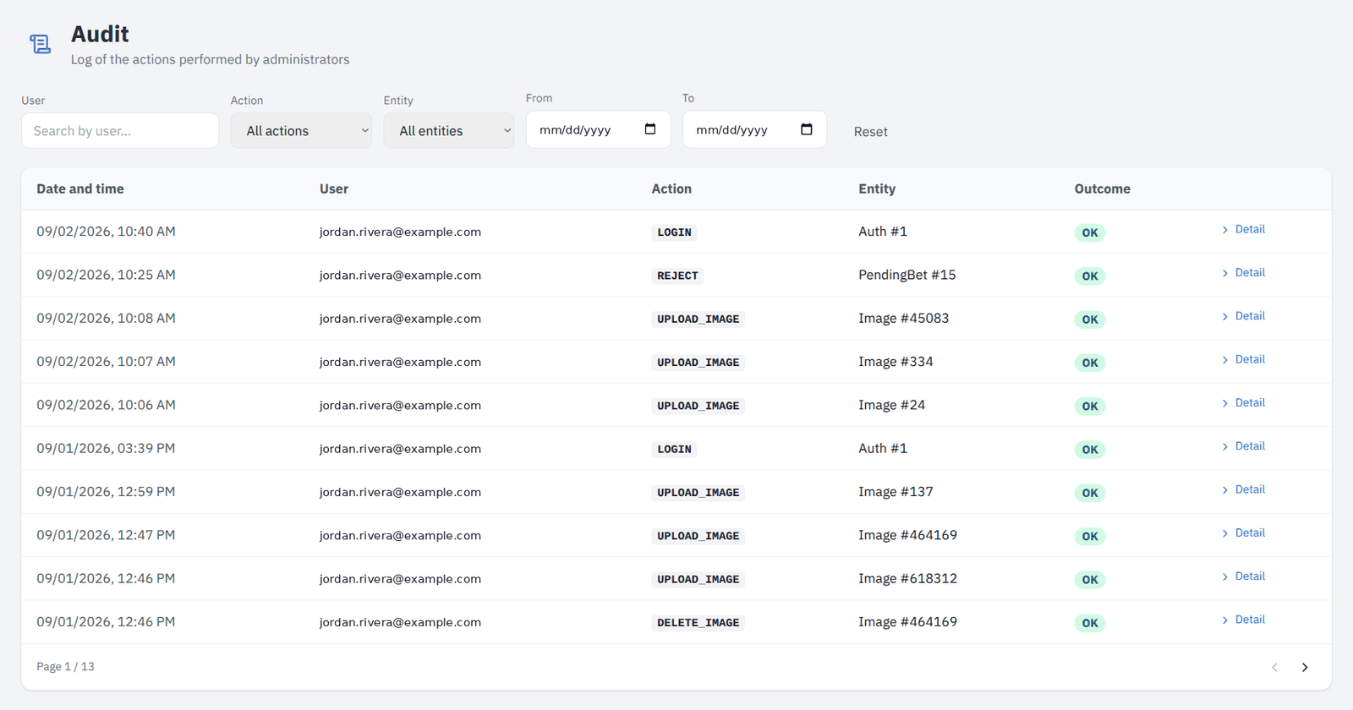1353x710 pixels.
Task: Click the To date input field
Action: point(754,129)
